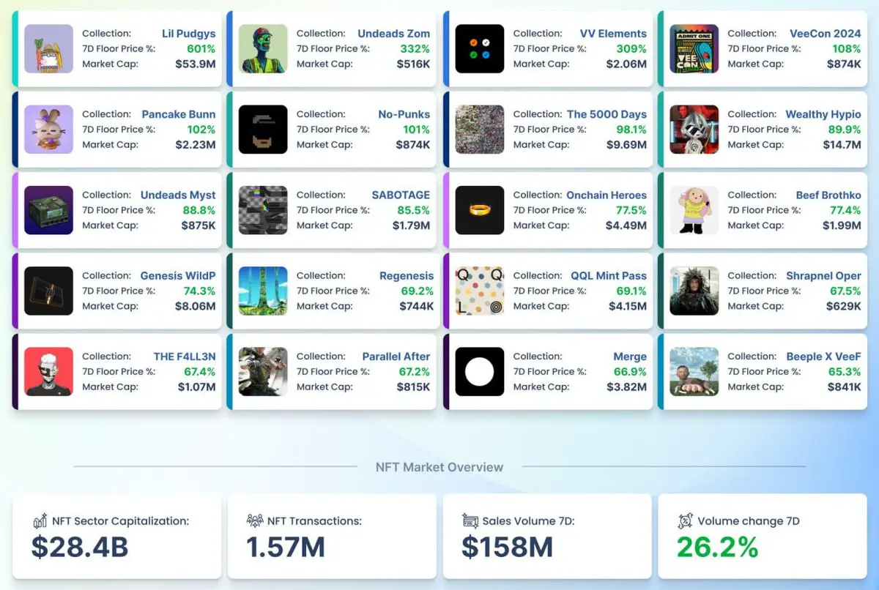This screenshot has height=590, width=879.
Task: Click the $8.06M market cap value
Action: pos(195,306)
